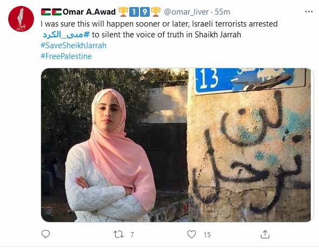This screenshot has height=248, width=319.
Task: Click the tweet text body
Action: (159, 29)
